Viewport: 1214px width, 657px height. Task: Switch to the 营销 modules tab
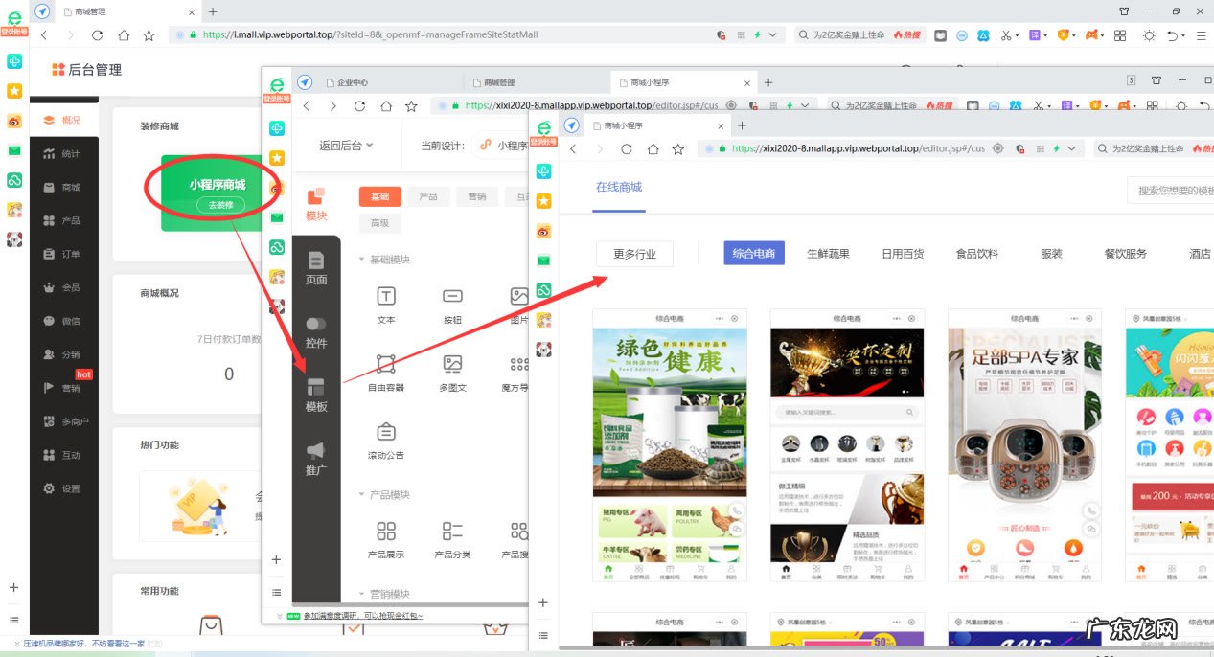click(x=476, y=196)
